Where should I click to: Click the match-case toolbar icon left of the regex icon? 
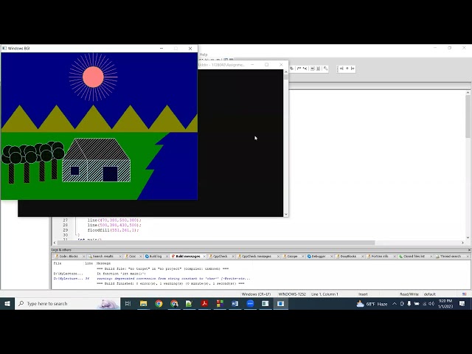299,69
